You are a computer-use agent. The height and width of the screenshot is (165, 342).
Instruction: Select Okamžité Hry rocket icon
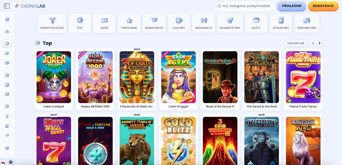tap(230, 23)
